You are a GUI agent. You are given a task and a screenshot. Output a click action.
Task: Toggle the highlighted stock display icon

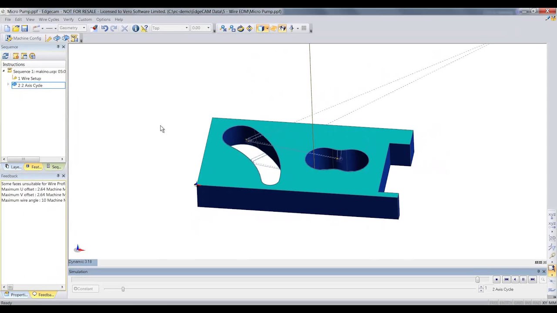coord(282,28)
